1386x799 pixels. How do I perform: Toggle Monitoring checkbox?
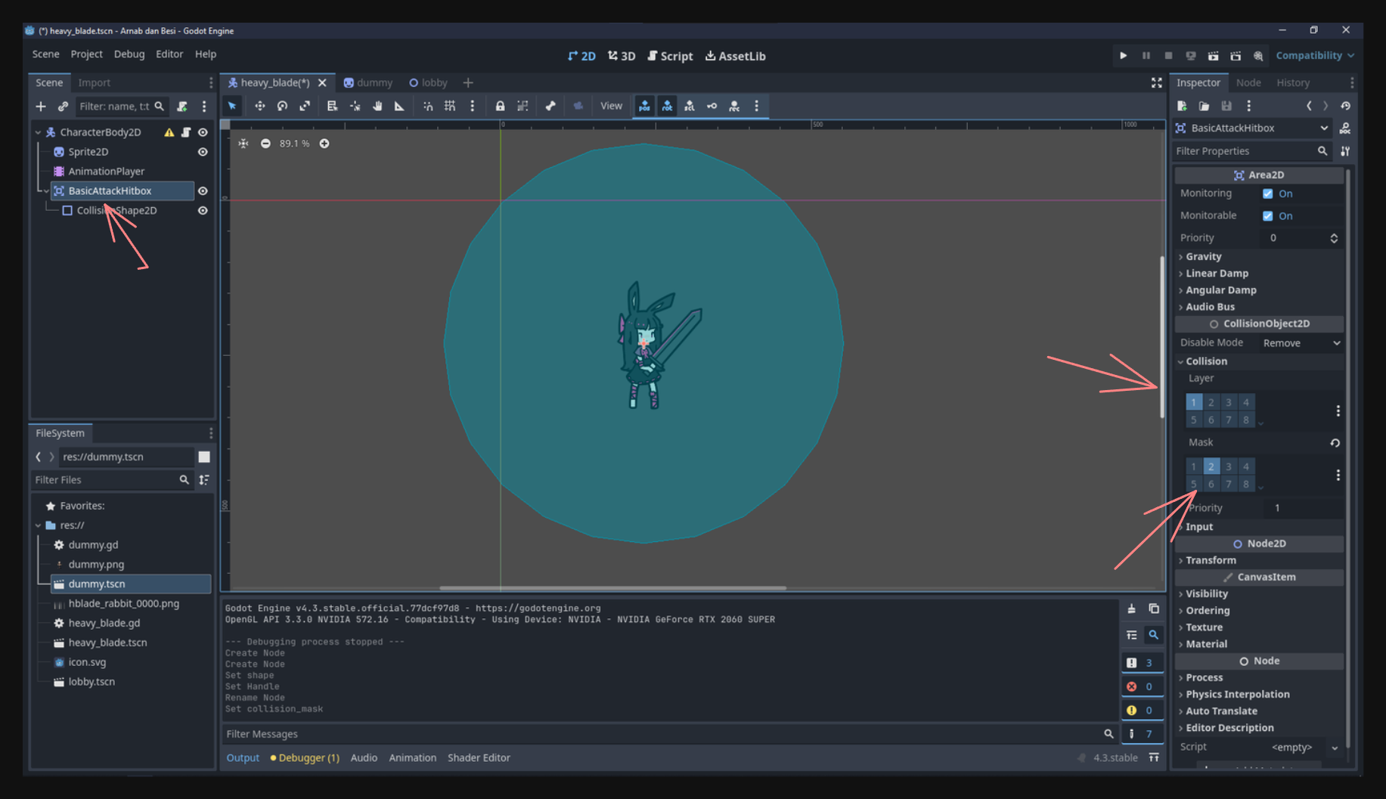1268,194
